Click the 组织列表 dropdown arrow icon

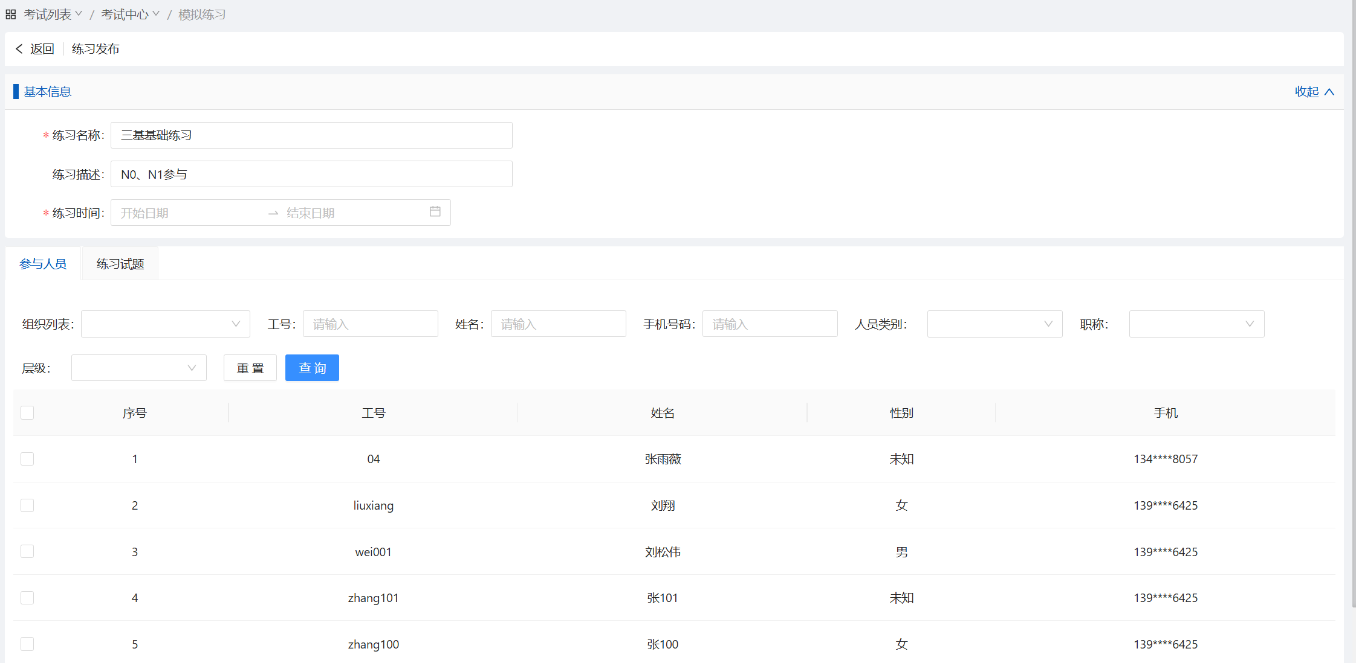(236, 324)
